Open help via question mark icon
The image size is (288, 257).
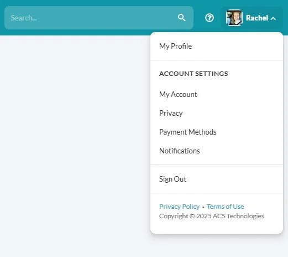click(x=210, y=18)
